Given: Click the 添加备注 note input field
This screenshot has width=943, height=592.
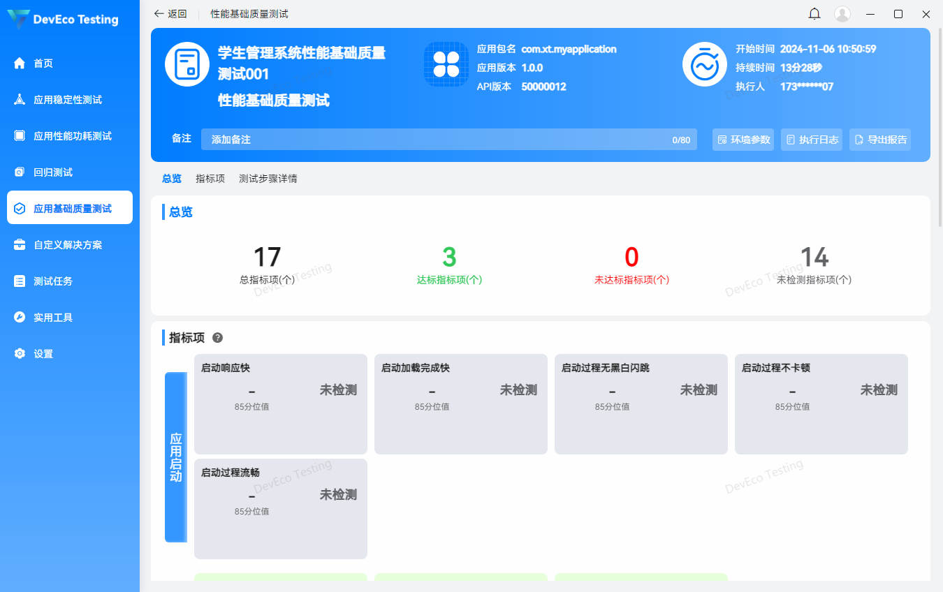Looking at the screenshot, I should click(449, 140).
